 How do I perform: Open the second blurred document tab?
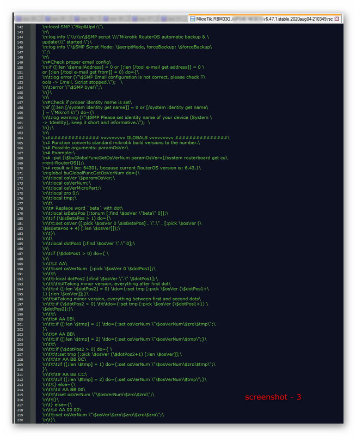[58, 19]
